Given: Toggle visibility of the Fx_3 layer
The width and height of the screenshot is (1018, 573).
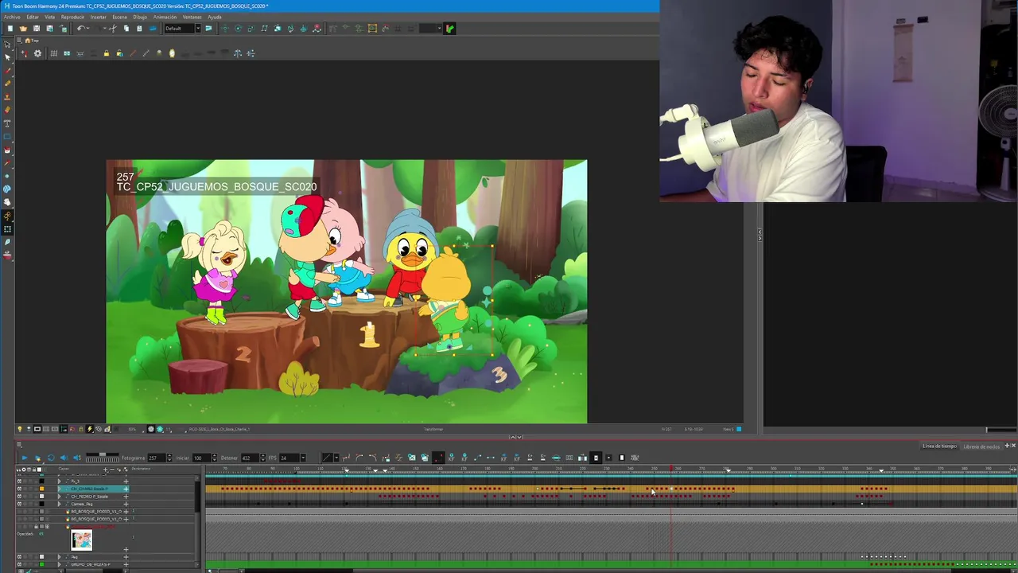Looking at the screenshot, I should click(20, 481).
